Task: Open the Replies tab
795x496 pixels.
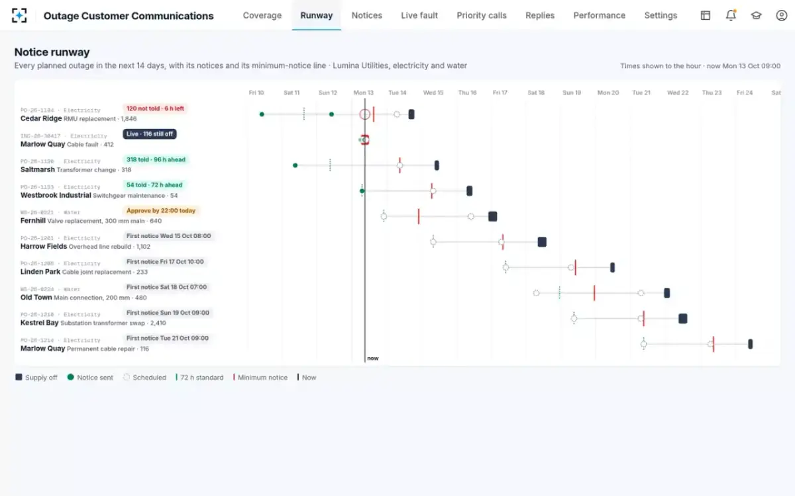Action: [x=540, y=15]
